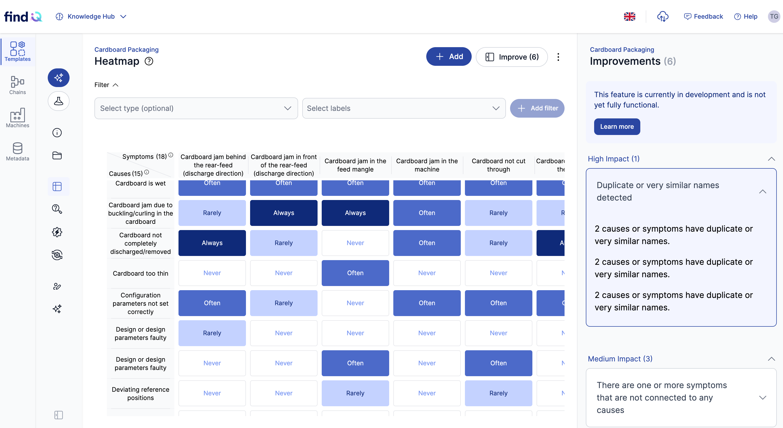Click the cloud upload icon
The height and width of the screenshot is (428, 783).
click(663, 16)
